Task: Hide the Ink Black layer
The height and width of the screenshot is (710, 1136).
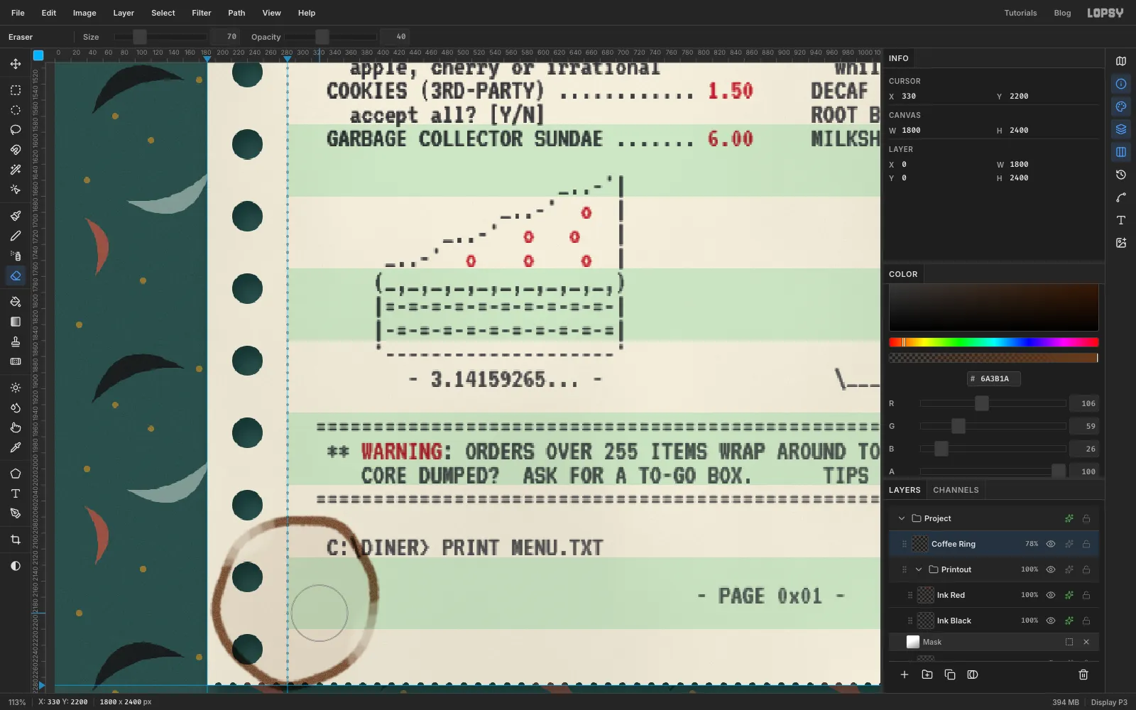Action: pyautogui.click(x=1051, y=621)
